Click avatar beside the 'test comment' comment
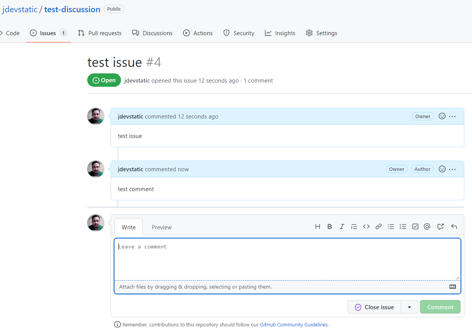The width and height of the screenshot is (472, 331). 96,169
